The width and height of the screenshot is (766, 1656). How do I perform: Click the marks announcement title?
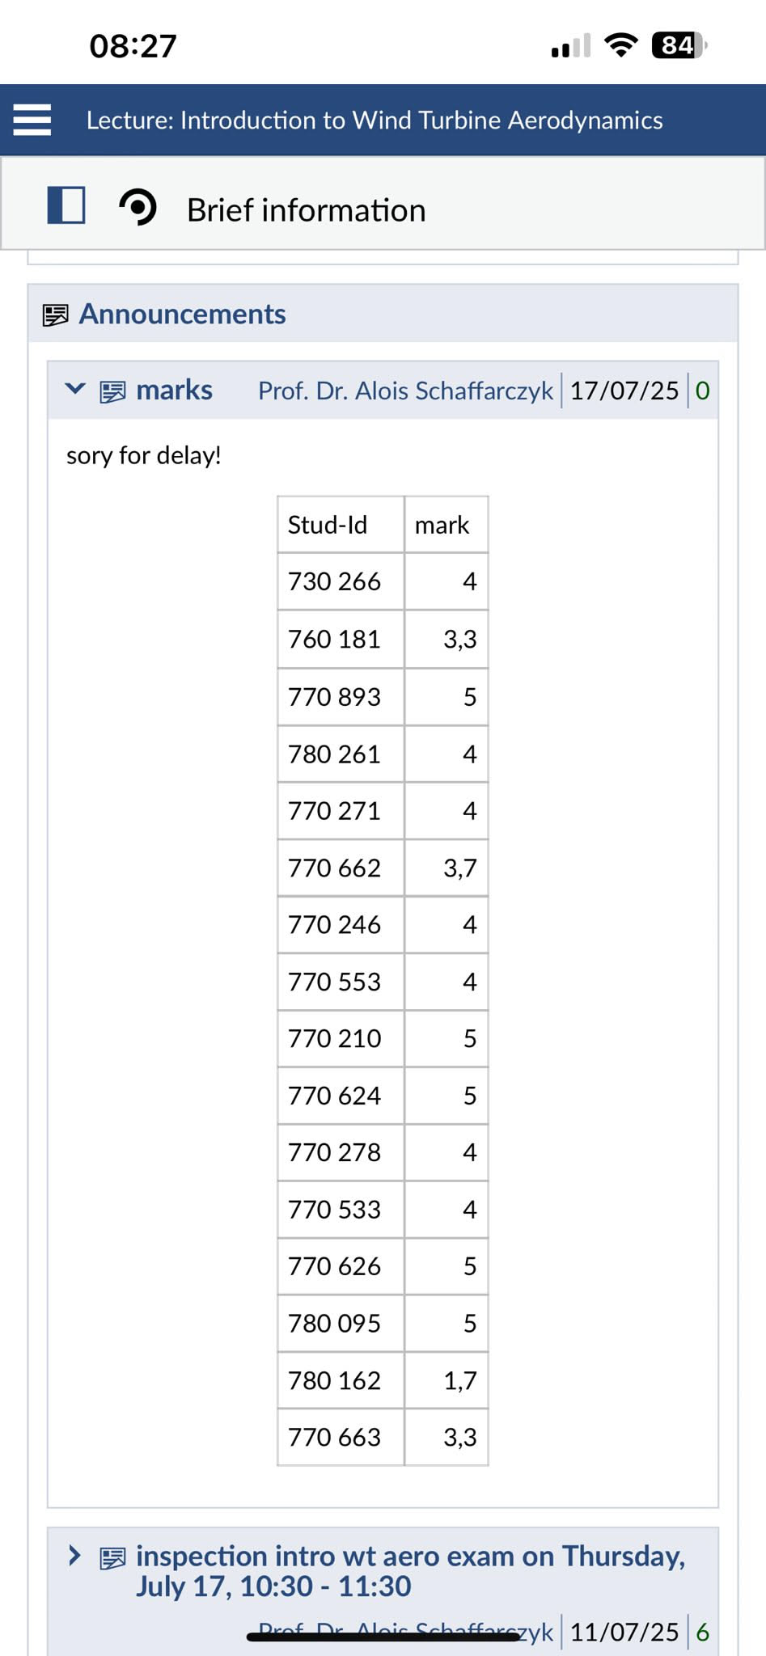coord(174,391)
